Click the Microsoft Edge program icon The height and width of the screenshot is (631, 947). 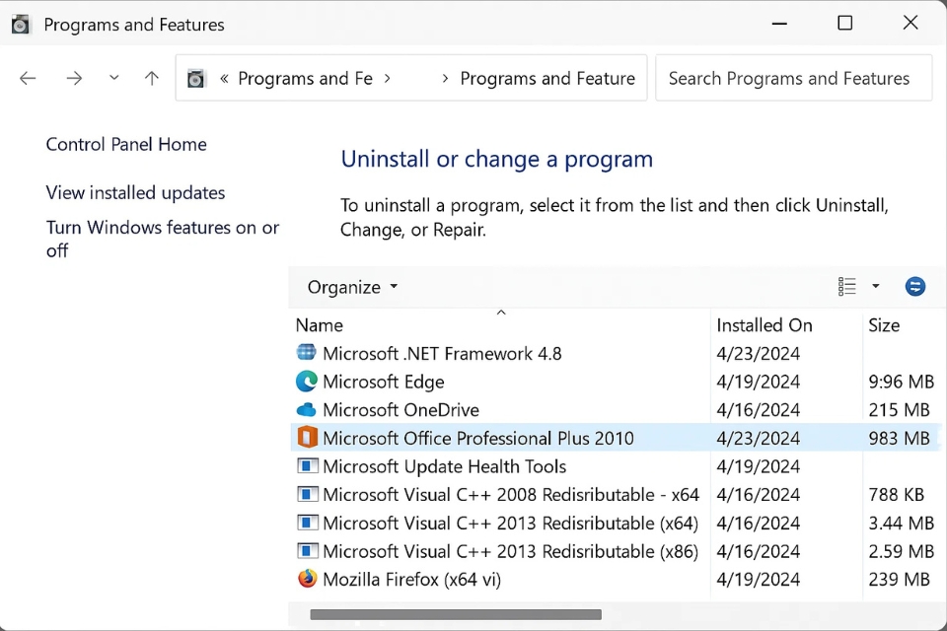(307, 382)
